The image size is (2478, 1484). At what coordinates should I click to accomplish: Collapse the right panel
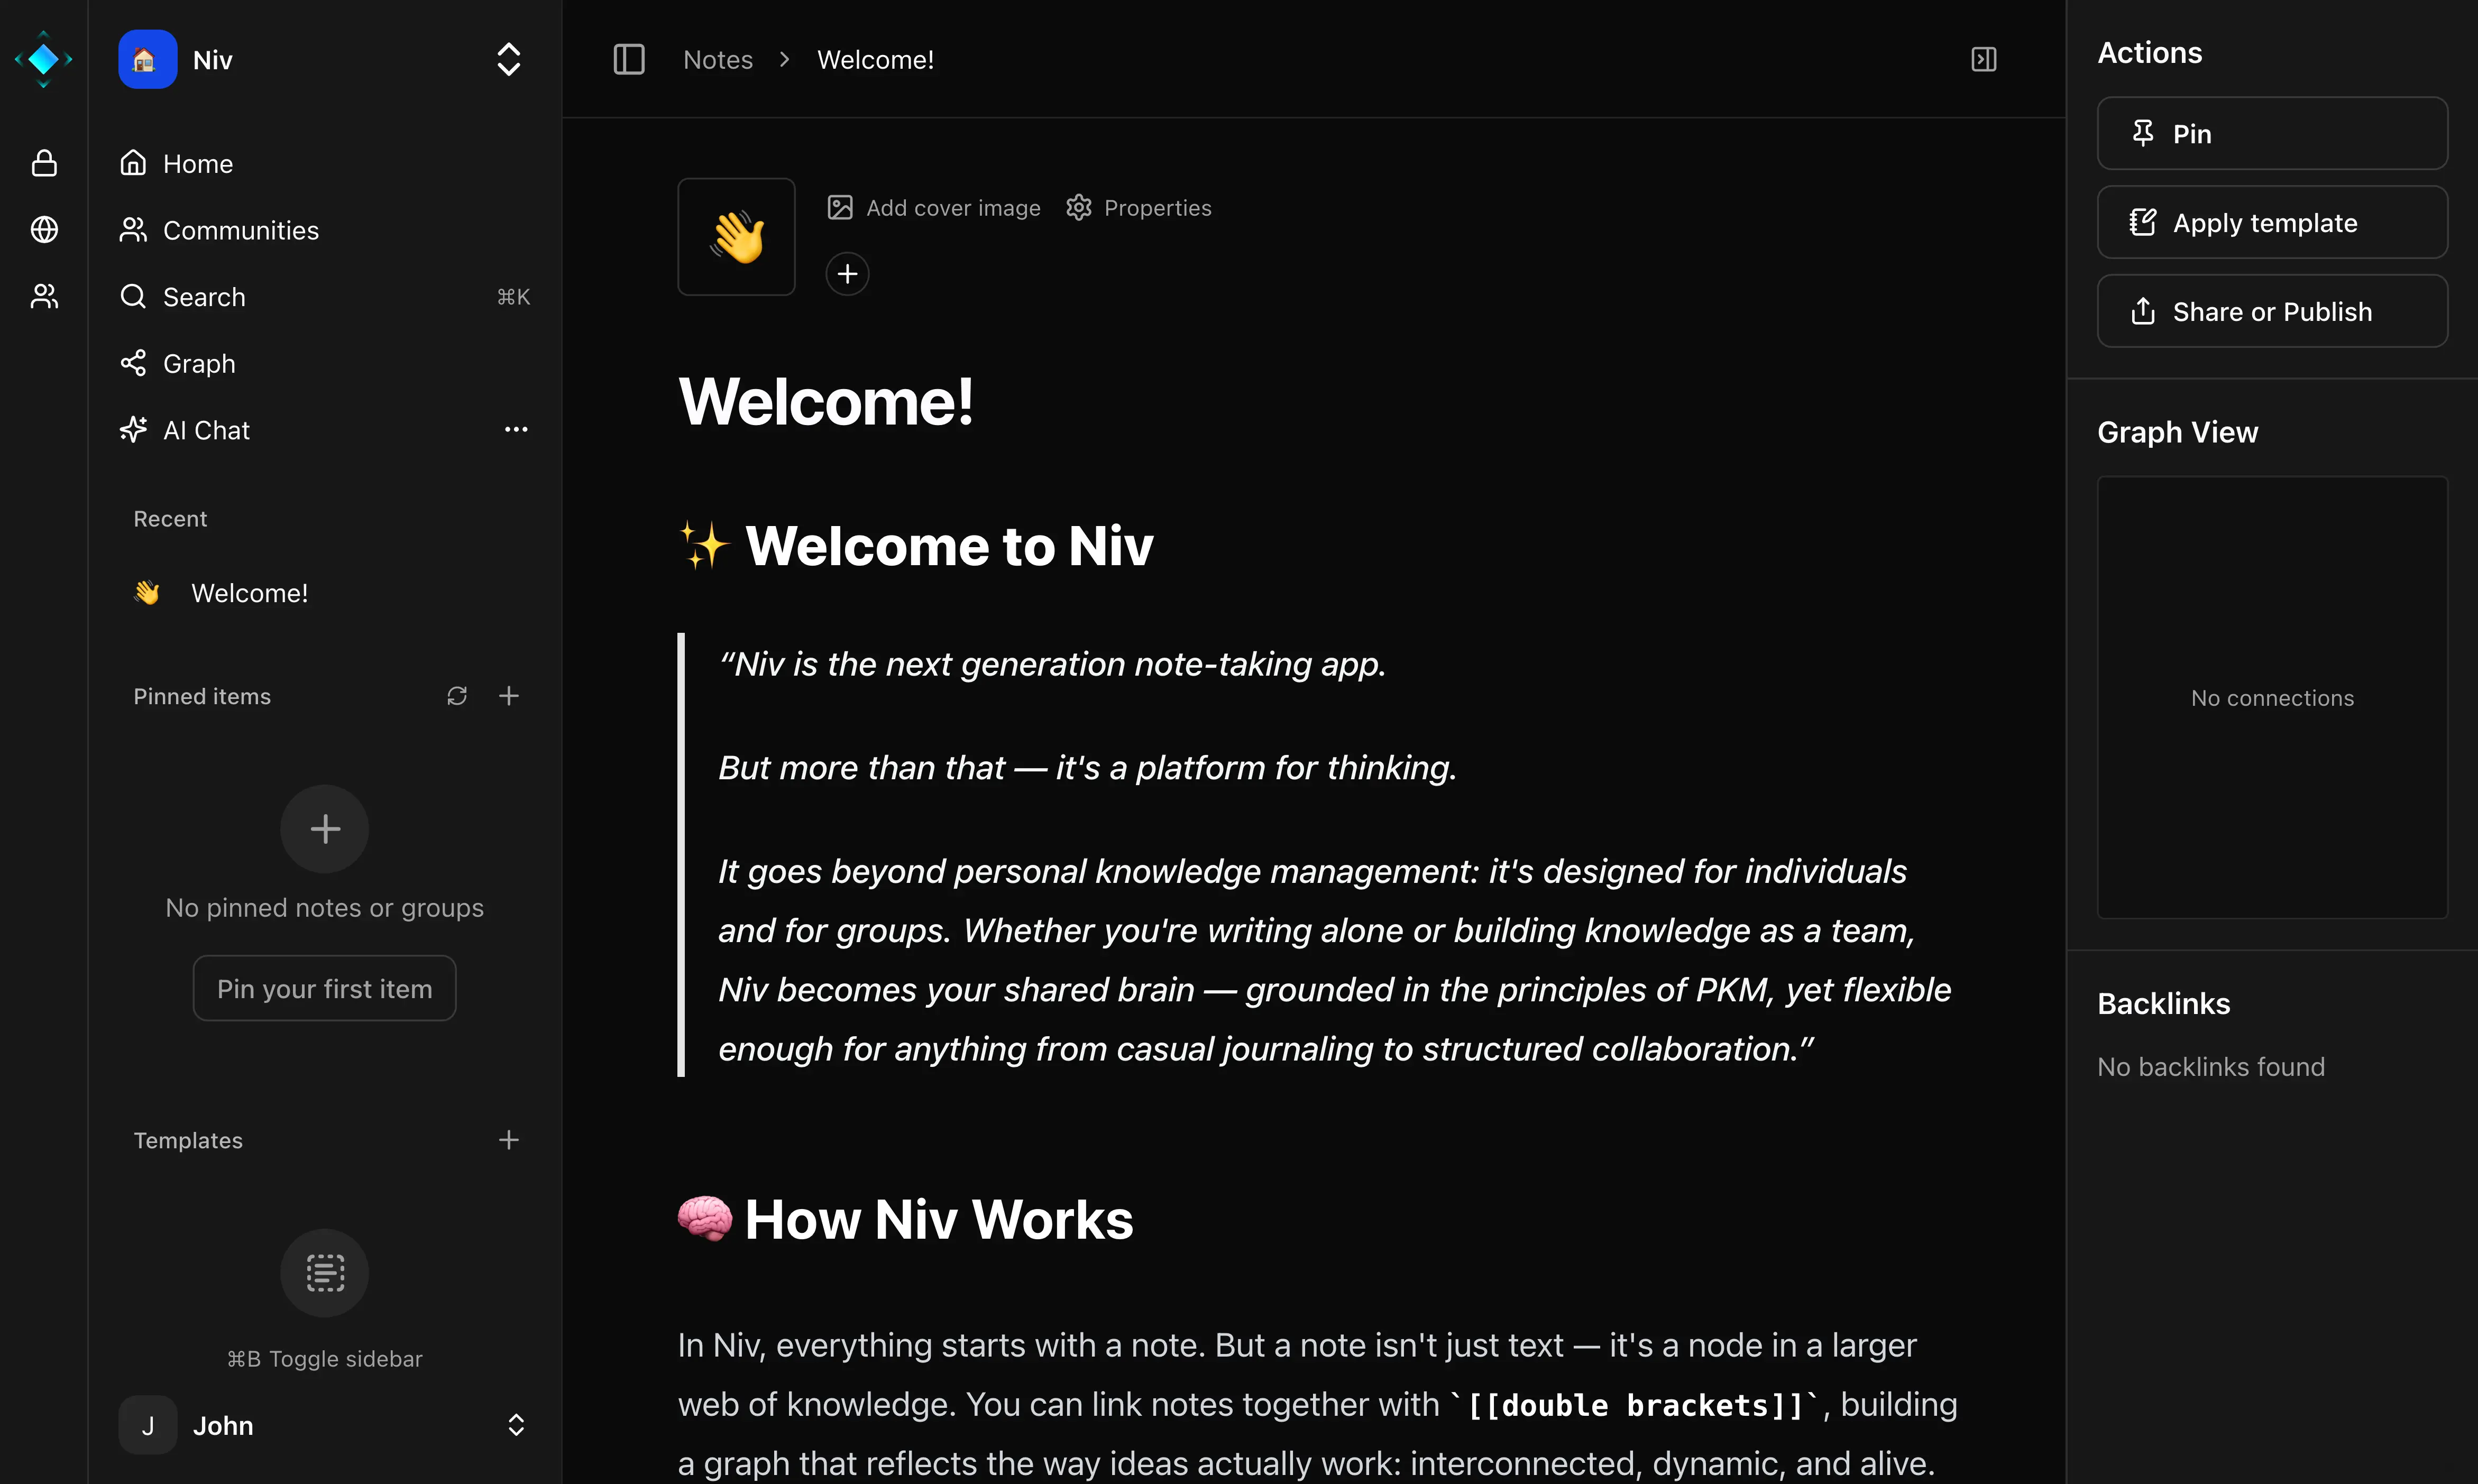pos(1983,59)
